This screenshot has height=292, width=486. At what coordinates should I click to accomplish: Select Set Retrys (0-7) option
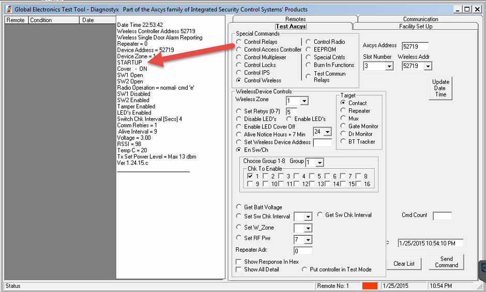click(x=238, y=111)
